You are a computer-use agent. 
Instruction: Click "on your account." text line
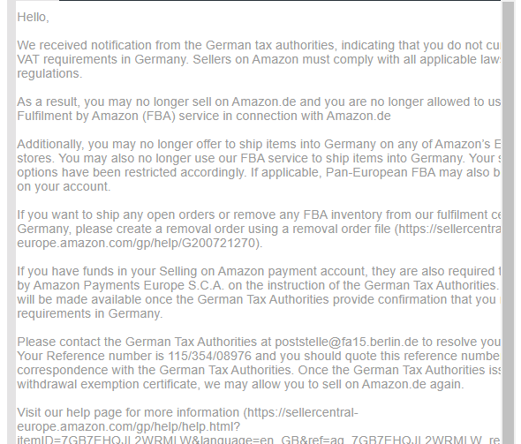click(x=64, y=187)
